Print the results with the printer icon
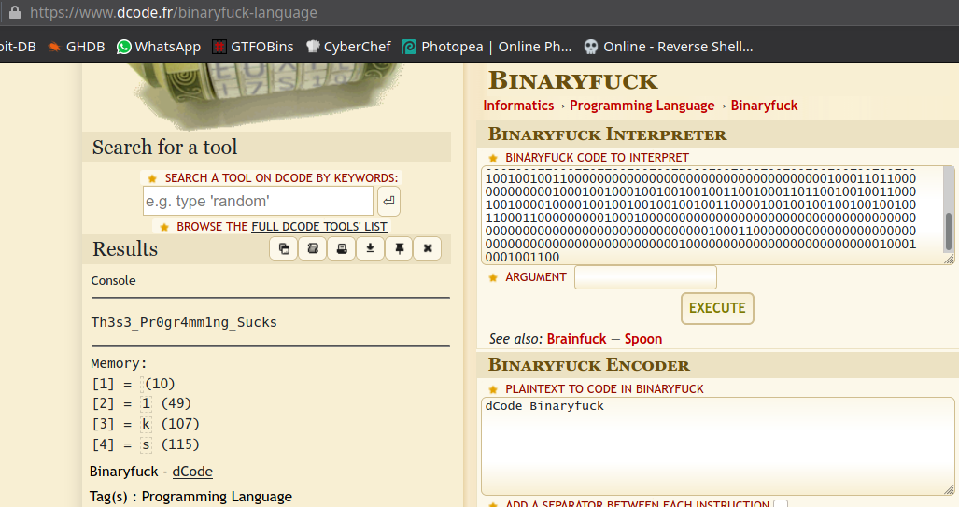The image size is (959, 507). 342,248
